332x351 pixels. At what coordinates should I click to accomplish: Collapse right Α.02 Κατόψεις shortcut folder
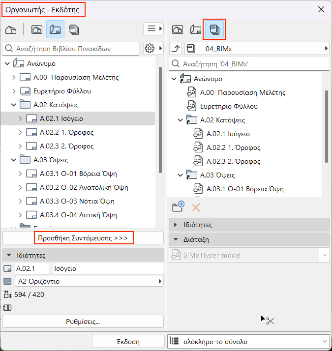tap(181, 120)
